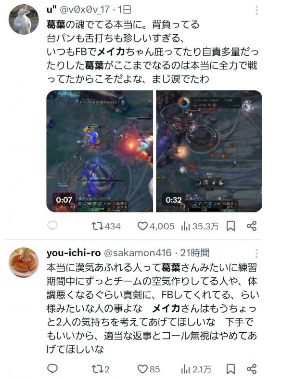The width and height of the screenshot is (281, 379).
Task: Open you-ichi-ro's dessert profile avatar
Action: coord(24,262)
